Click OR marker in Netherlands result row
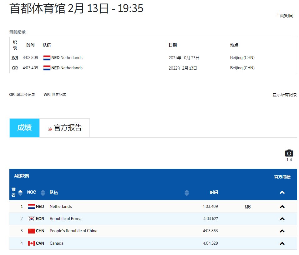Screen dimensions: 299x255 [248, 207]
